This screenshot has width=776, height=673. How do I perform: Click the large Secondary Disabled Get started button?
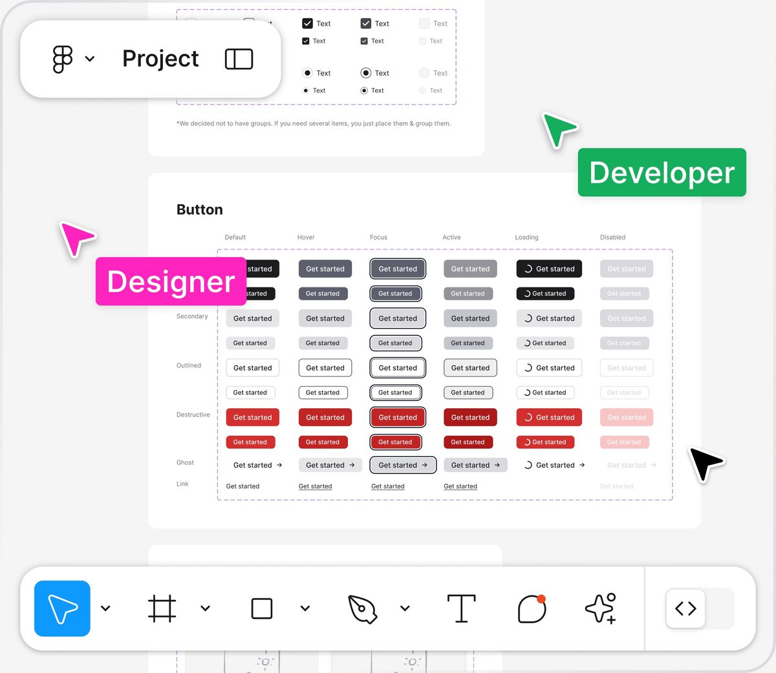point(627,318)
